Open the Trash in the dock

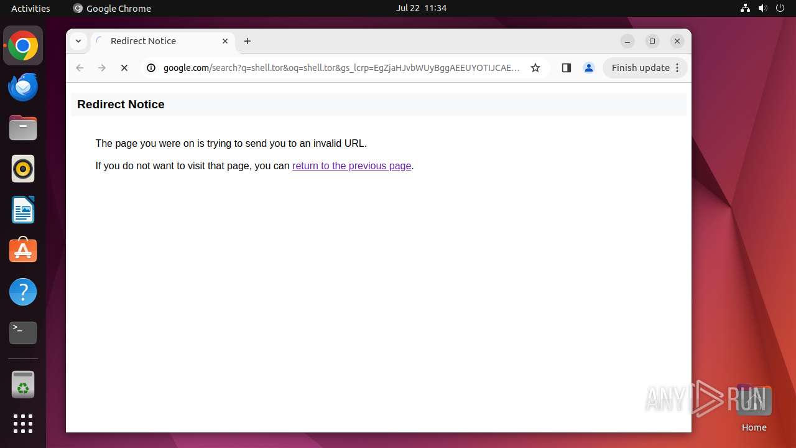(x=23, y=385)
